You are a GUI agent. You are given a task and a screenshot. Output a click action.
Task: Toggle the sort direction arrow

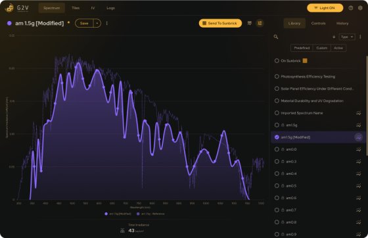coord(334,37)
